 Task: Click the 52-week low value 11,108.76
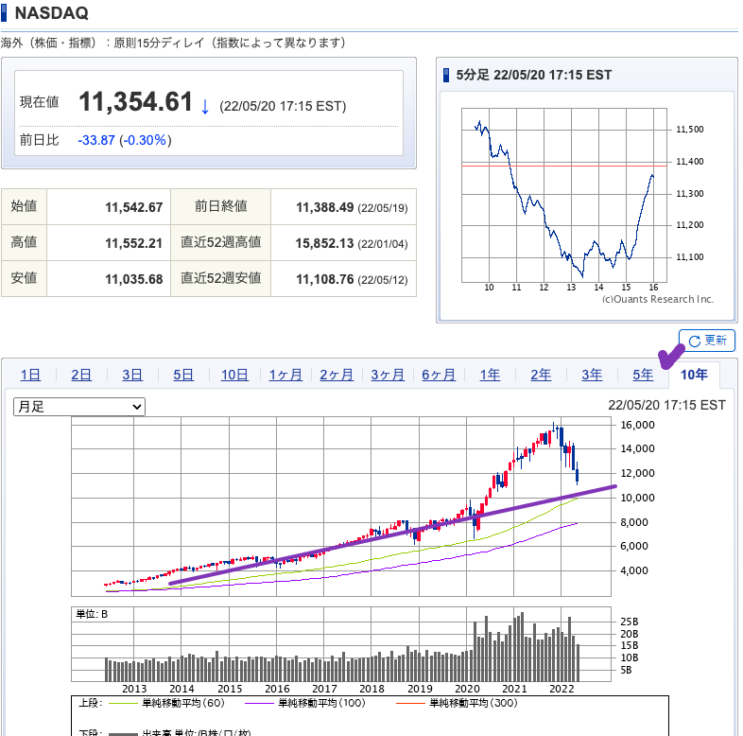point(325,279)
